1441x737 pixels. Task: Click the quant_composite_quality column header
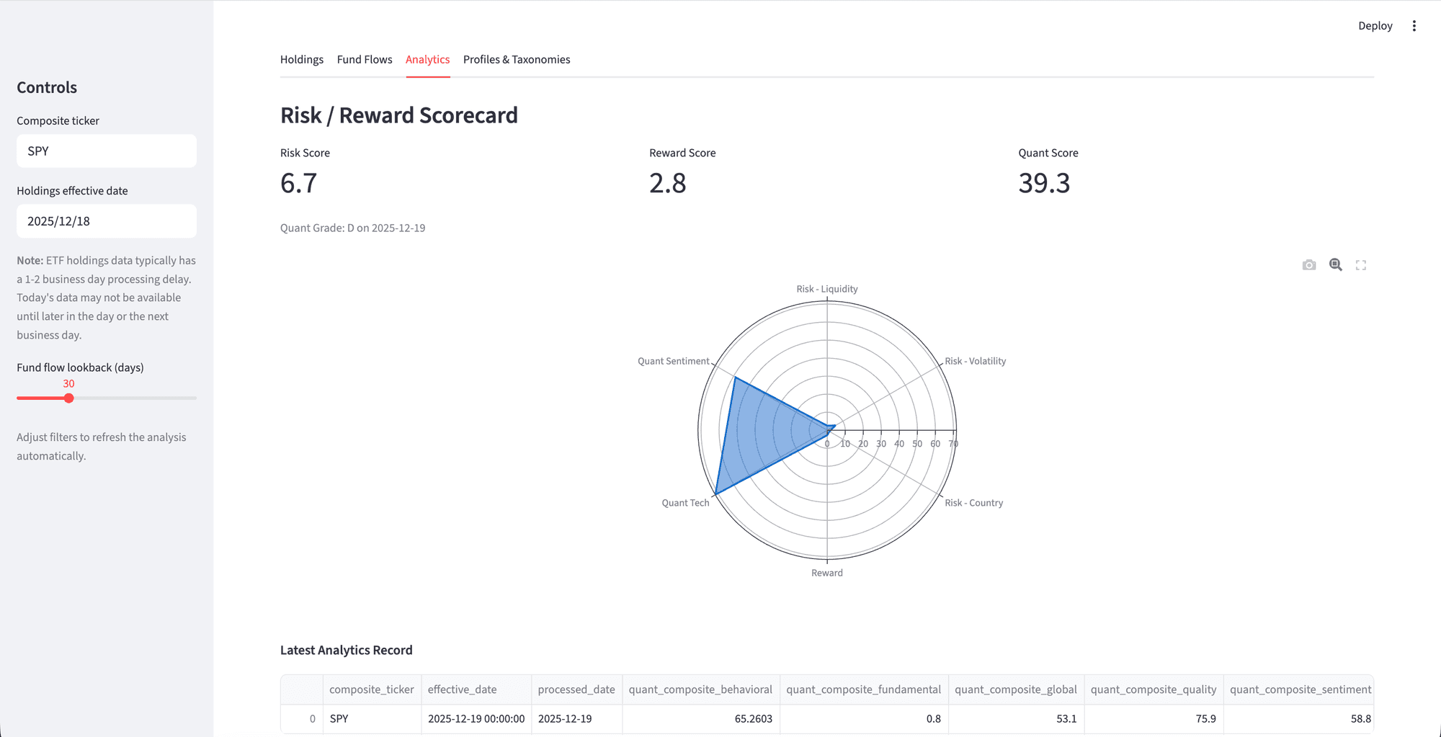pyautogui.click(x=1153, y=689)
